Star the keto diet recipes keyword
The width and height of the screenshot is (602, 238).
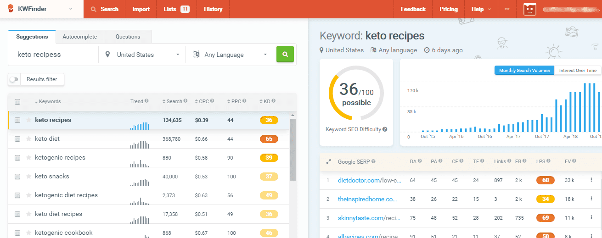coord(29,214)
